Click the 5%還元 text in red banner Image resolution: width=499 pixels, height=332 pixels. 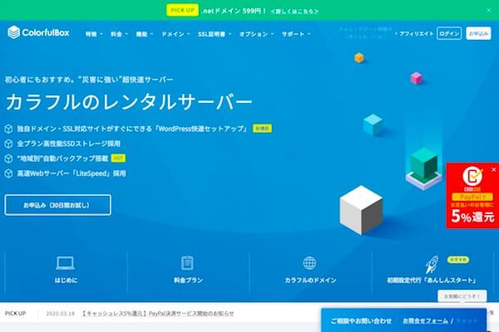tap(473, 217)
